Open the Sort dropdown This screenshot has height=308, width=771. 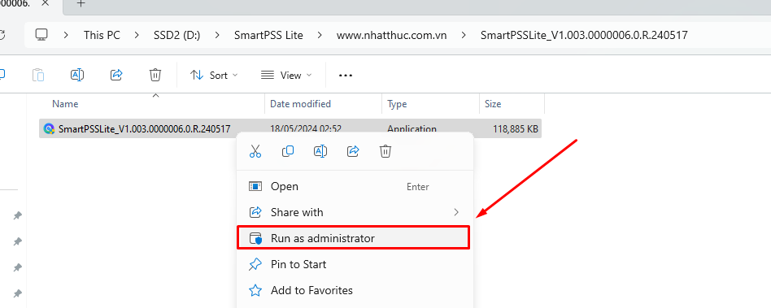[x=214, y=75]
